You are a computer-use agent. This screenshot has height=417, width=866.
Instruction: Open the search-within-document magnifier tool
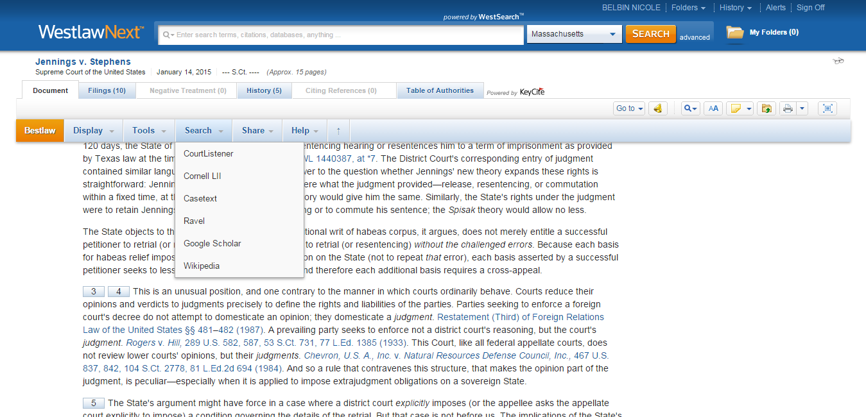coord(691,108)
